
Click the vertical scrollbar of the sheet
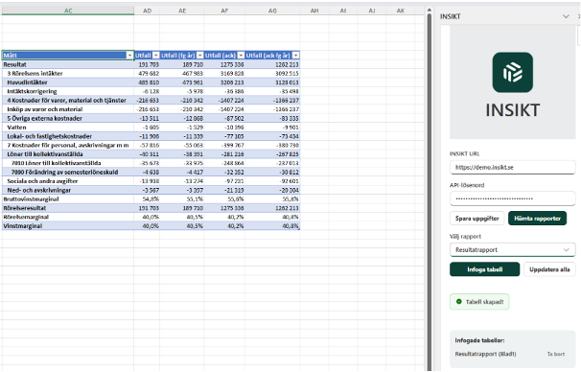point(430,193)
